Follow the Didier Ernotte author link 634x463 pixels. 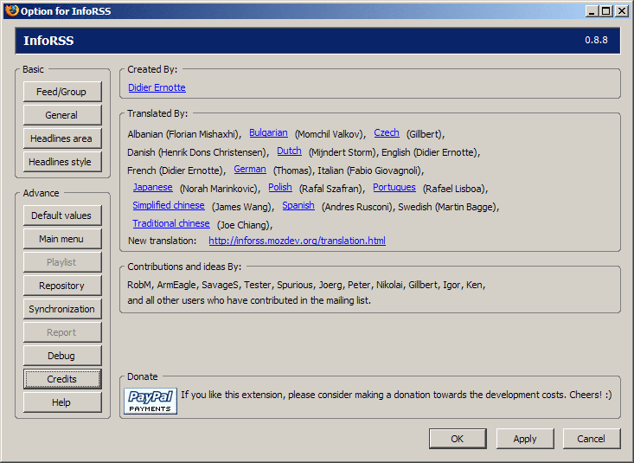pyautogui.click(x=157, y=87)
